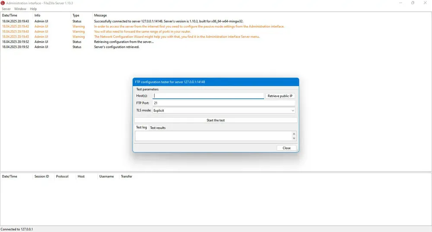Image resolution: width=432 pixels, height=232 pixels.
Task: Click the Retrieve public IP button
Action: 280,96
